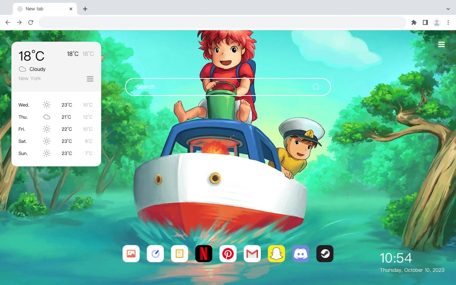This screenshot has width=456, height=285.
Task: Click the "Cloudy" condition text
Action: coord(37,69)
